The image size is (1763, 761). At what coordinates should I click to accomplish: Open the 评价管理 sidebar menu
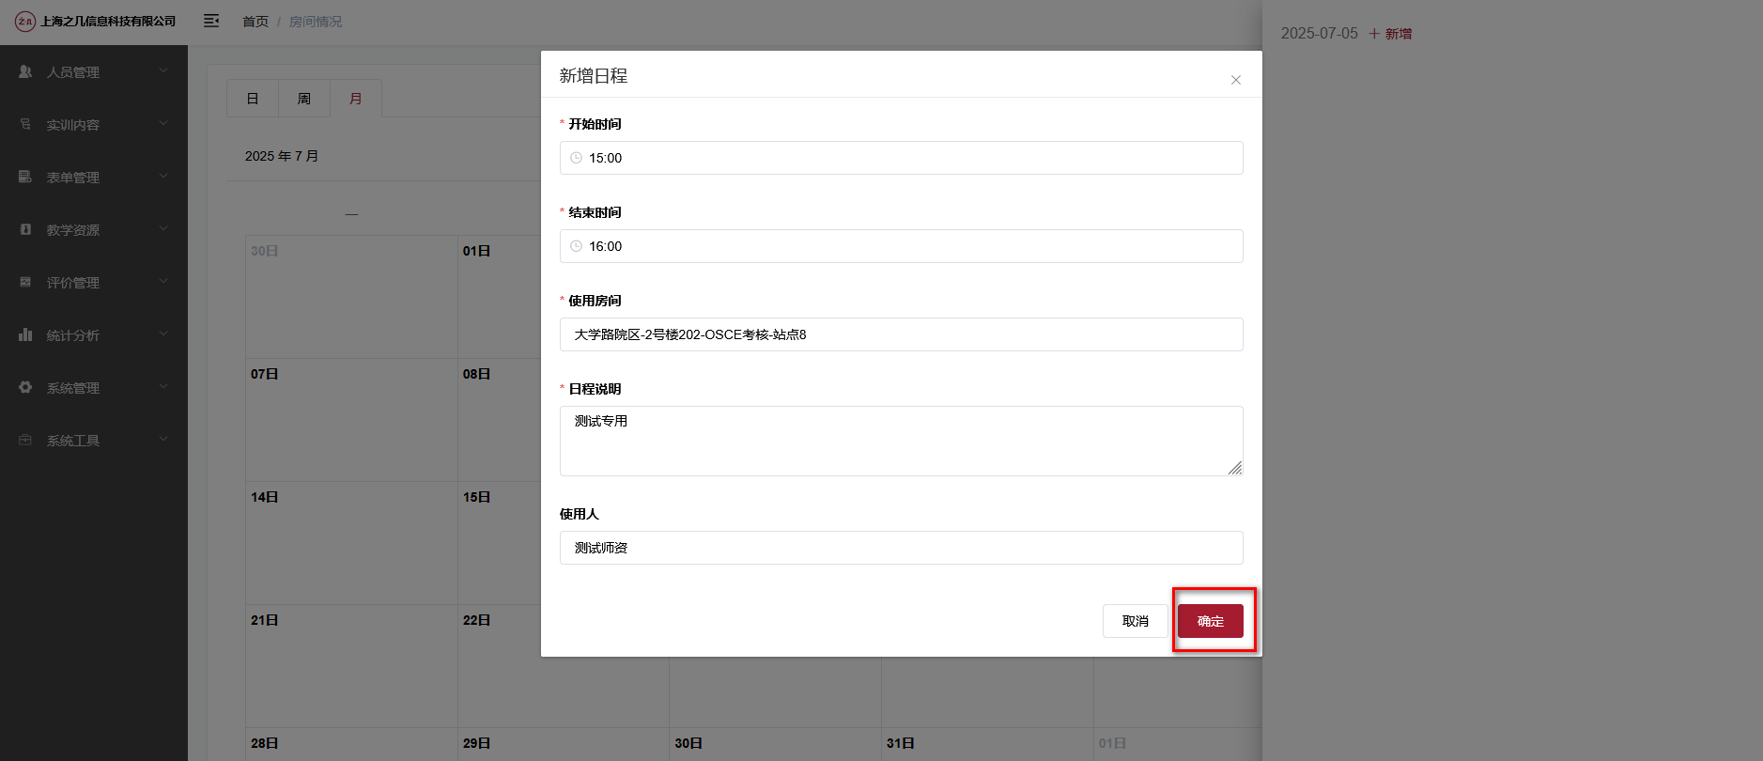94,282
